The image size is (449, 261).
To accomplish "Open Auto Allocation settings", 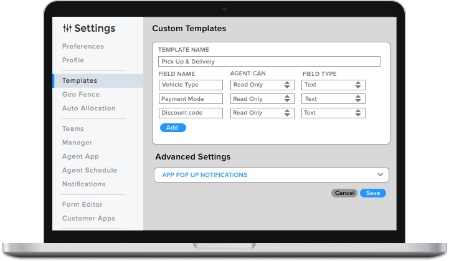I will point(88,108).
